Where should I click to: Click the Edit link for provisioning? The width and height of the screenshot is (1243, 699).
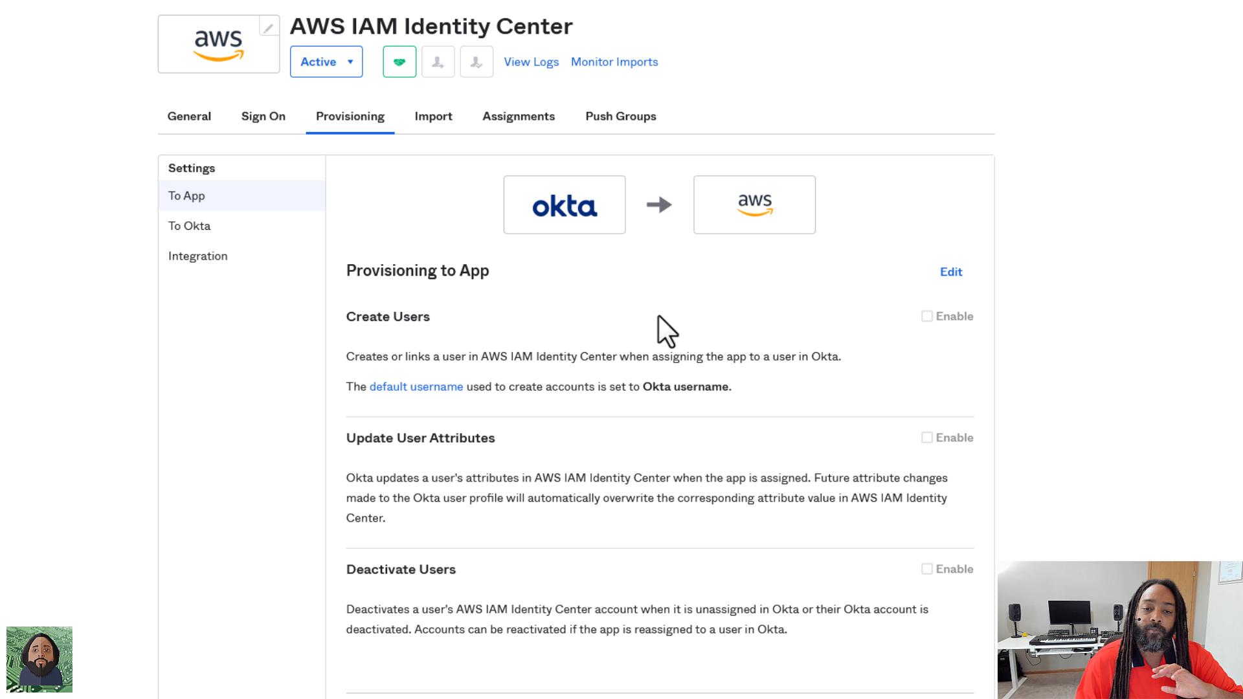(951, 272)
